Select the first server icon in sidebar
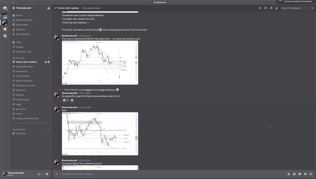This screenshot has height=179, width=316. click(x=5, y=16)
